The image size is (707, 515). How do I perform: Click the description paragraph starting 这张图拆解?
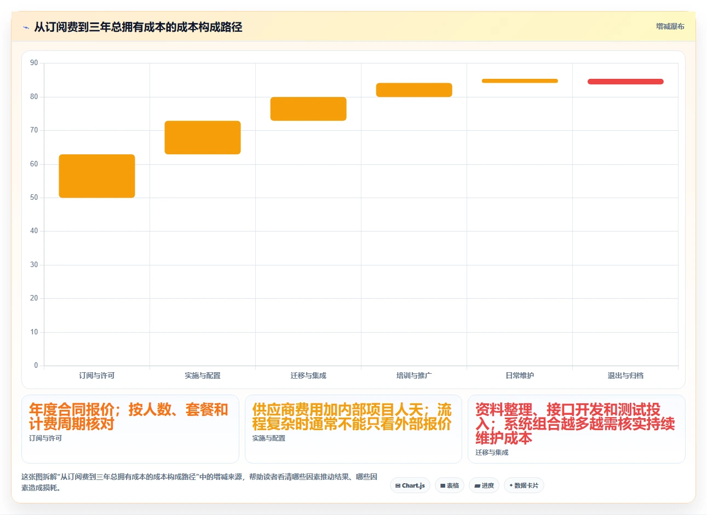[x=199, y=482]
